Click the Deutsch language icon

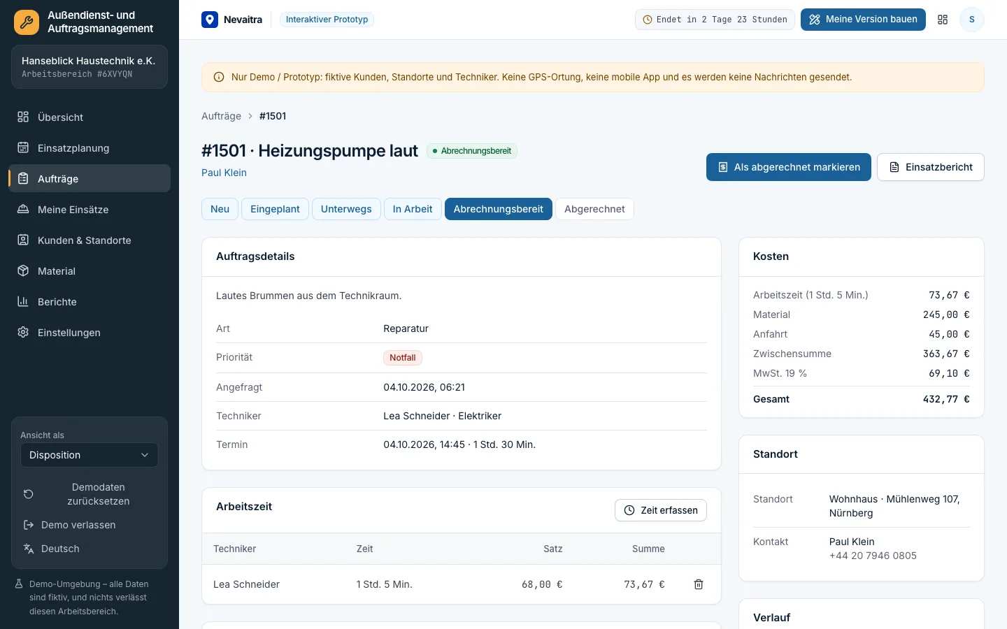click(29, 549)
